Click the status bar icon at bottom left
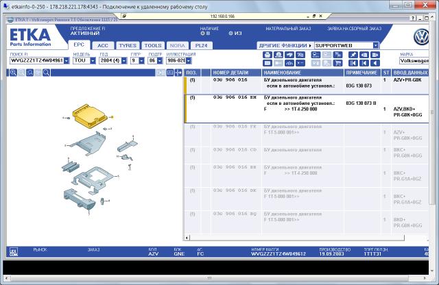Image resolution: width=439 pixels, height=285 pixels. 14,251
